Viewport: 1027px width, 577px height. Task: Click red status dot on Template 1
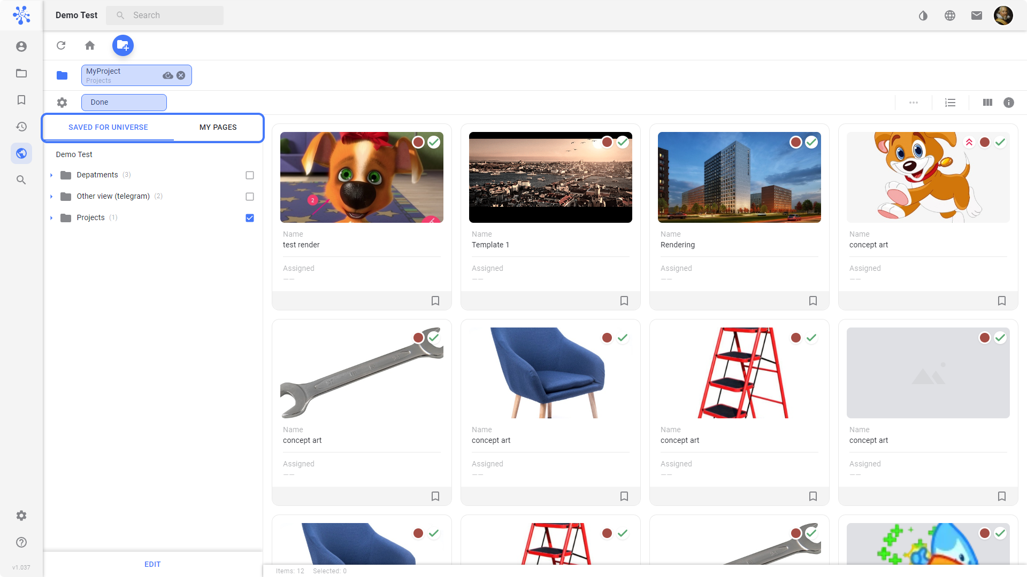tap(607, 142)
